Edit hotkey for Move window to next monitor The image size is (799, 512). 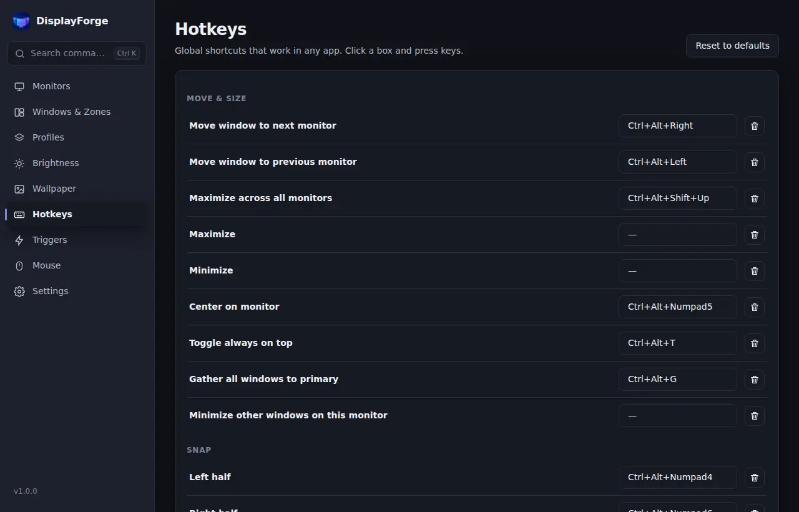pyautogui.click(x=677, y=126)
